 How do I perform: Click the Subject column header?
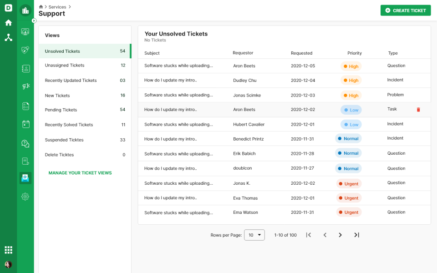[152, 53]
